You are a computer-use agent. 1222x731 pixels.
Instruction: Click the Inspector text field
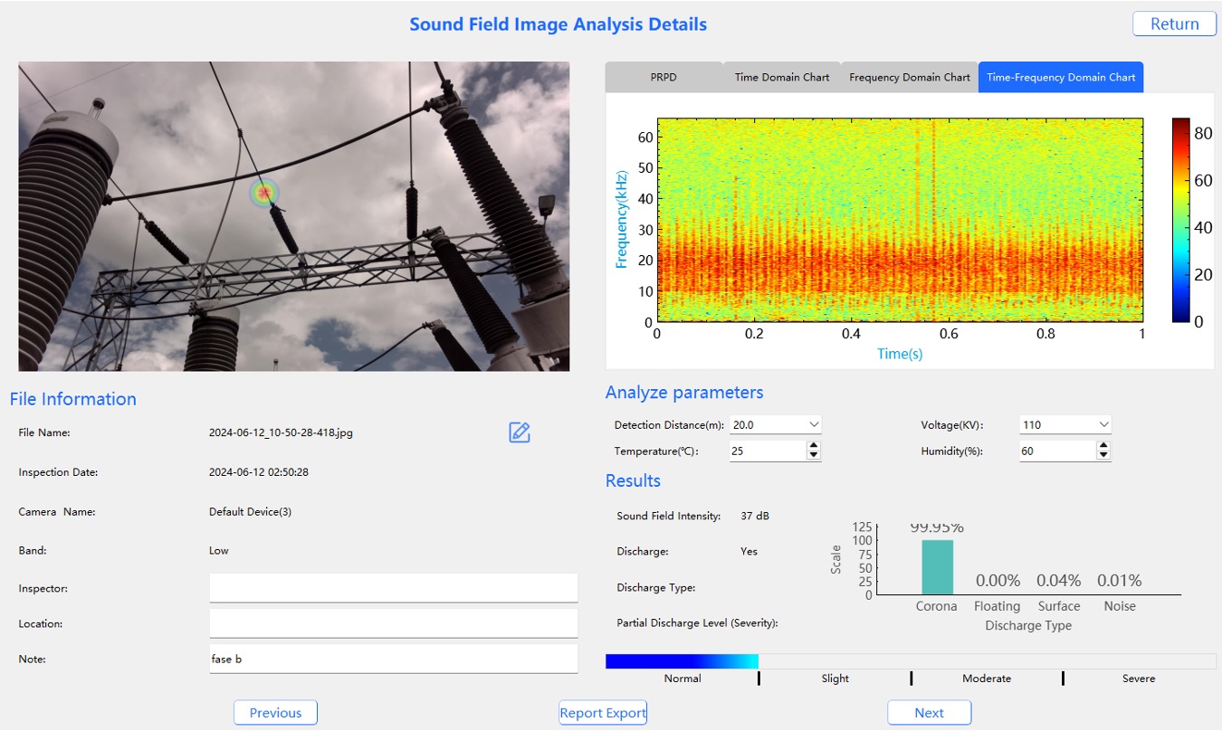click(393, 588)
